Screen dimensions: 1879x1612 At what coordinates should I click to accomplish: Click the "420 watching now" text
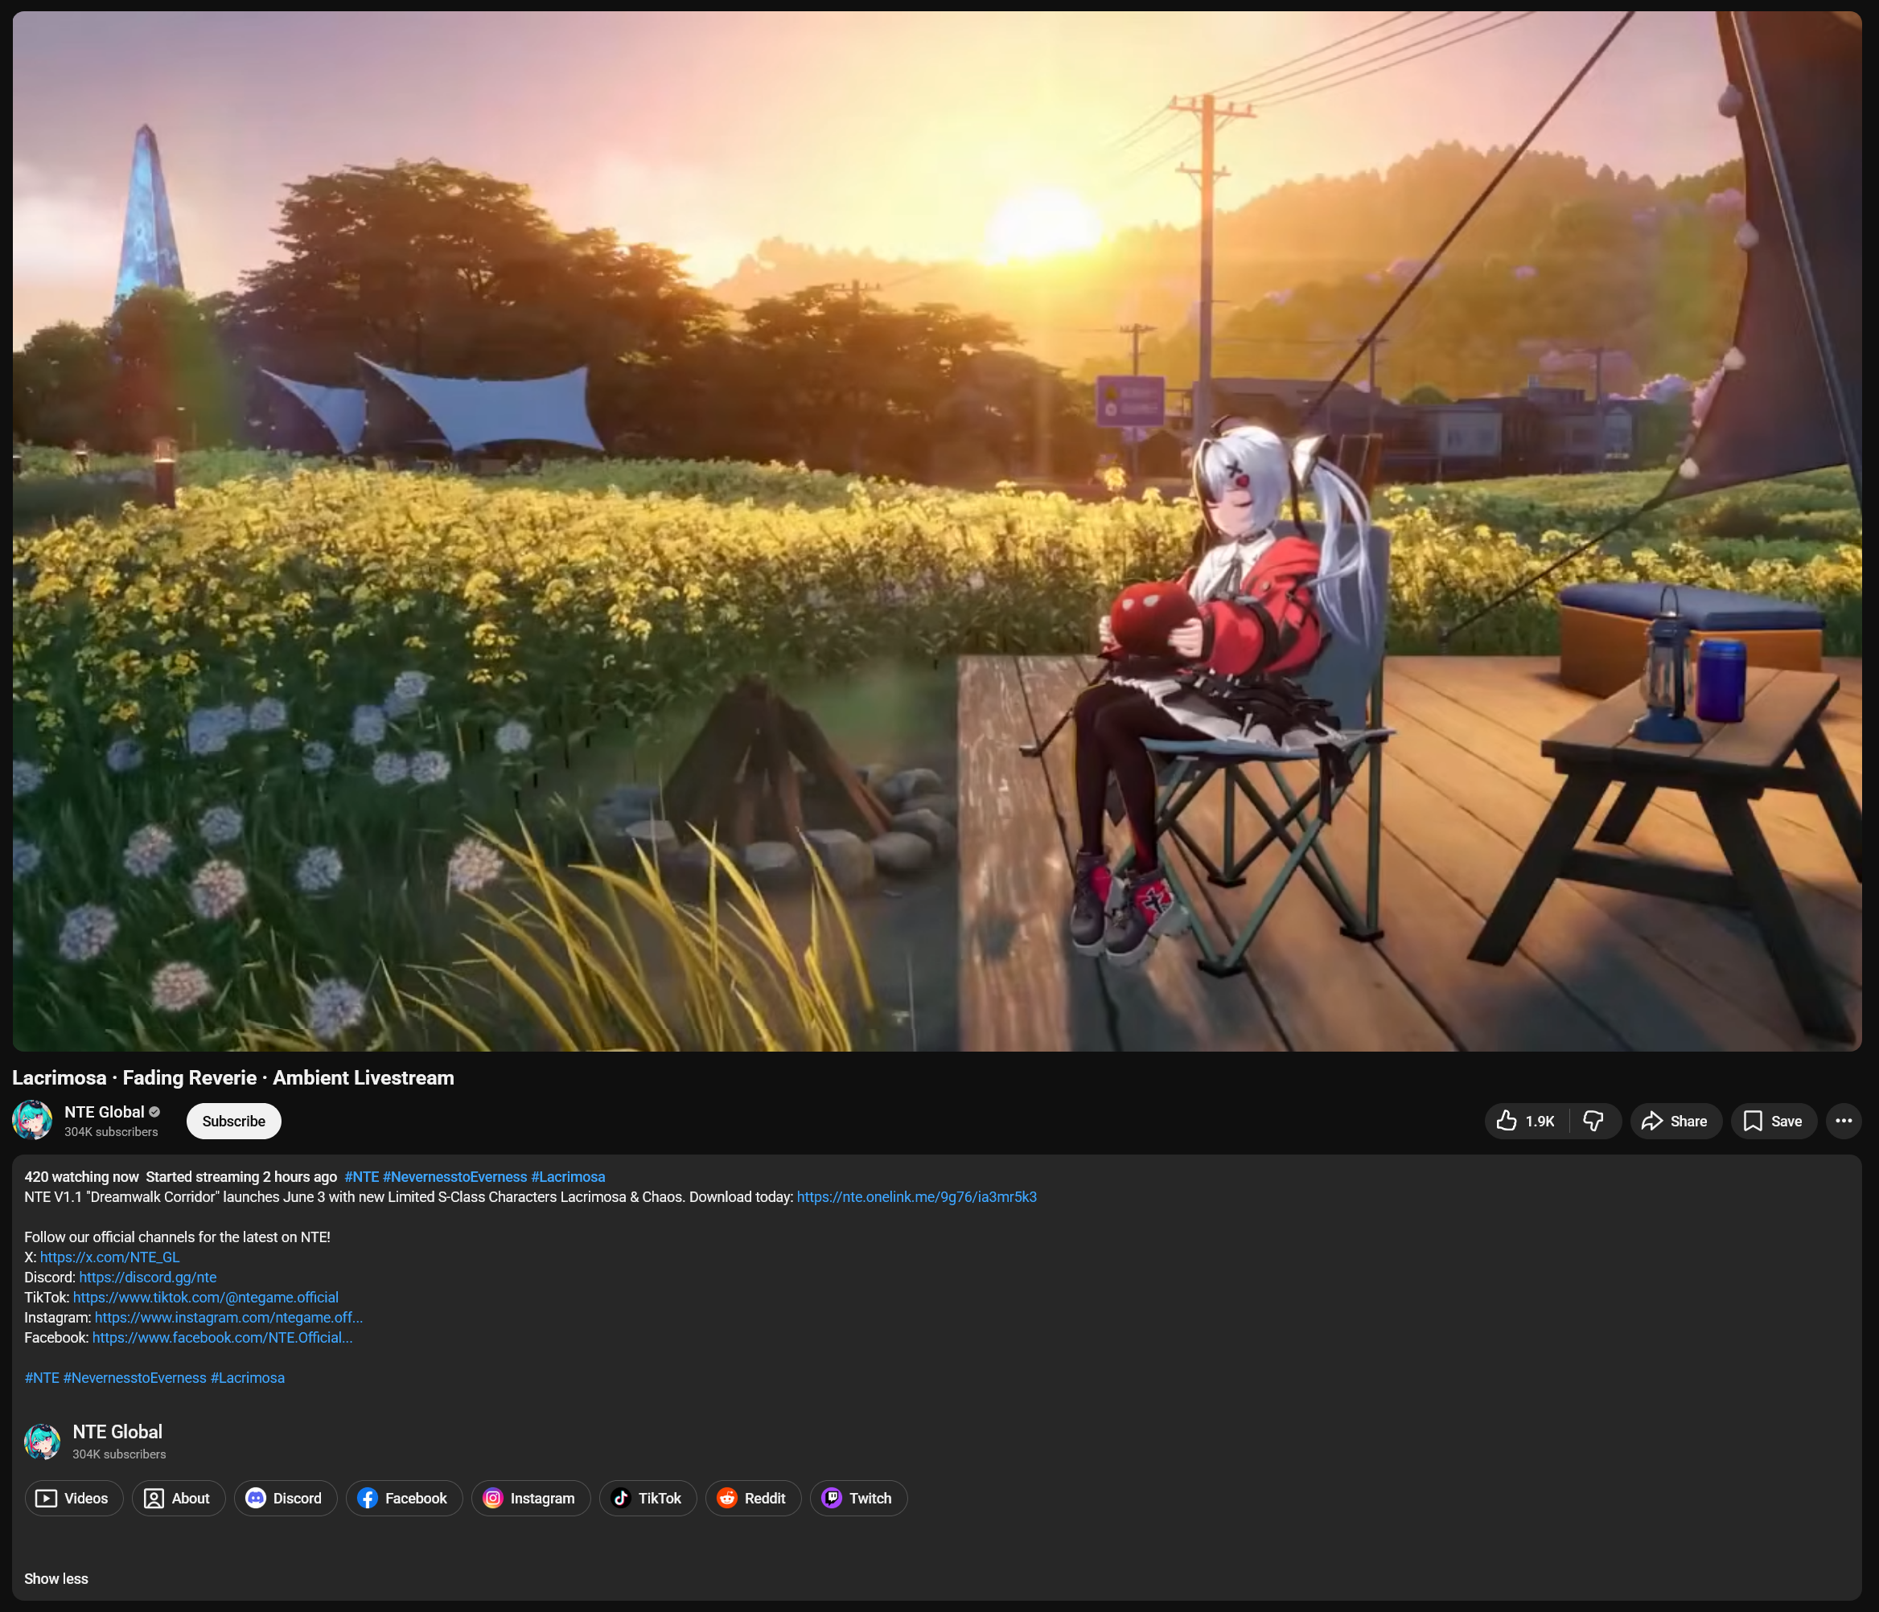pyautogui.click(x=81, y=1177)
